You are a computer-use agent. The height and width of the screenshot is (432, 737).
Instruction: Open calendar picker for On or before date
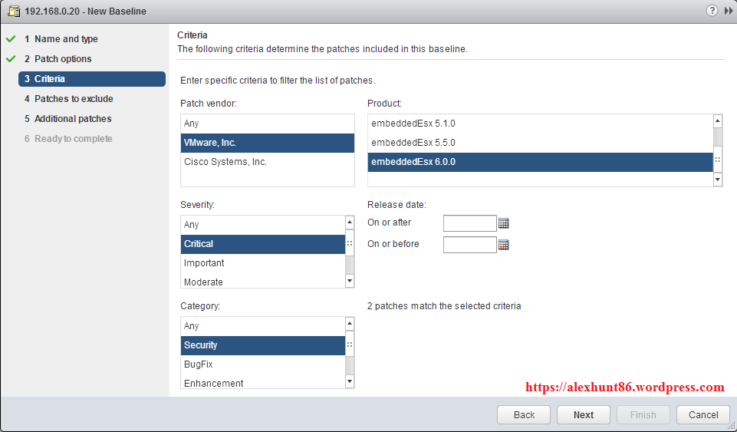pos(504,245)
